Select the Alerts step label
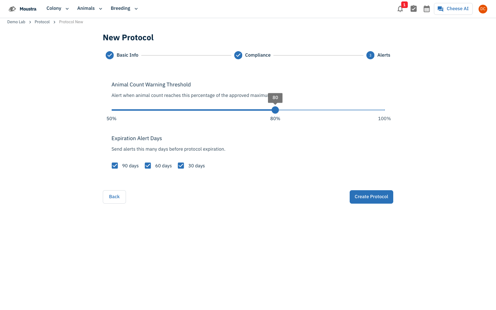The image size is (496, 310). (384, 55)
